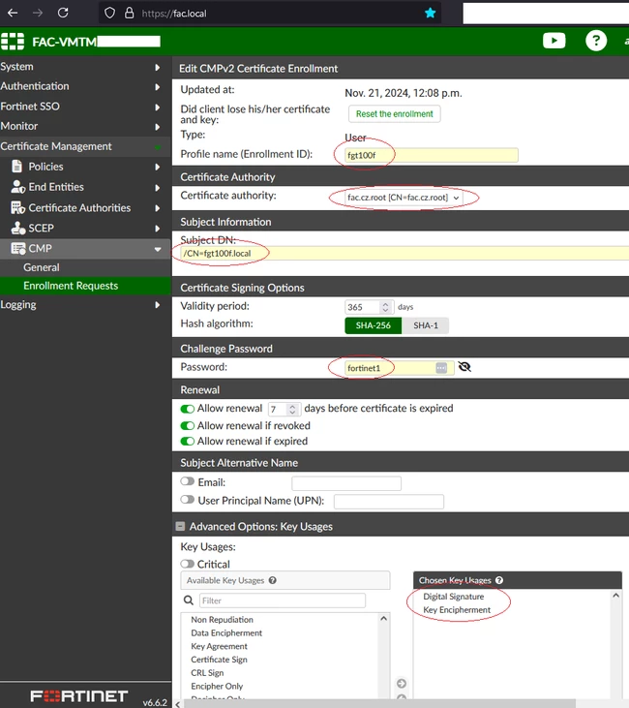The image size is (629, 708).
Task: Open Monitor menu
Action: coord(19,126)
